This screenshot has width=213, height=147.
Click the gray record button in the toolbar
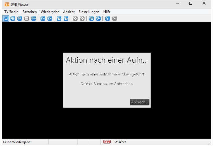click(115, 18)
